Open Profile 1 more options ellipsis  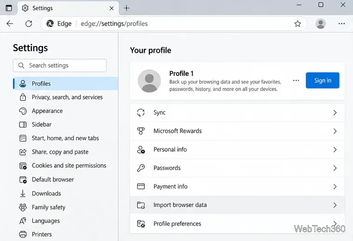click(x=296, y=80)
